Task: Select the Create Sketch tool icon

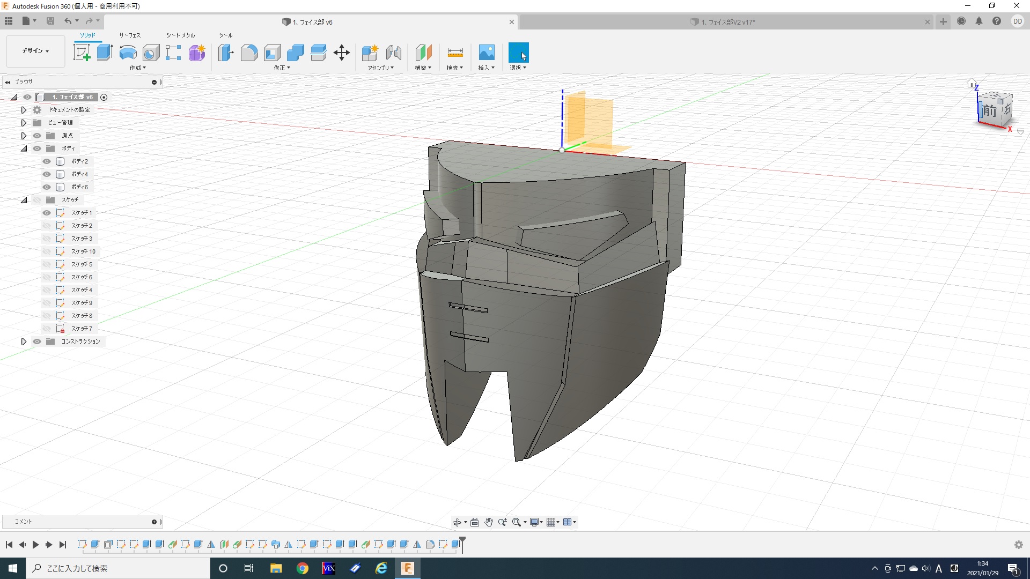Action: point(82,53)
